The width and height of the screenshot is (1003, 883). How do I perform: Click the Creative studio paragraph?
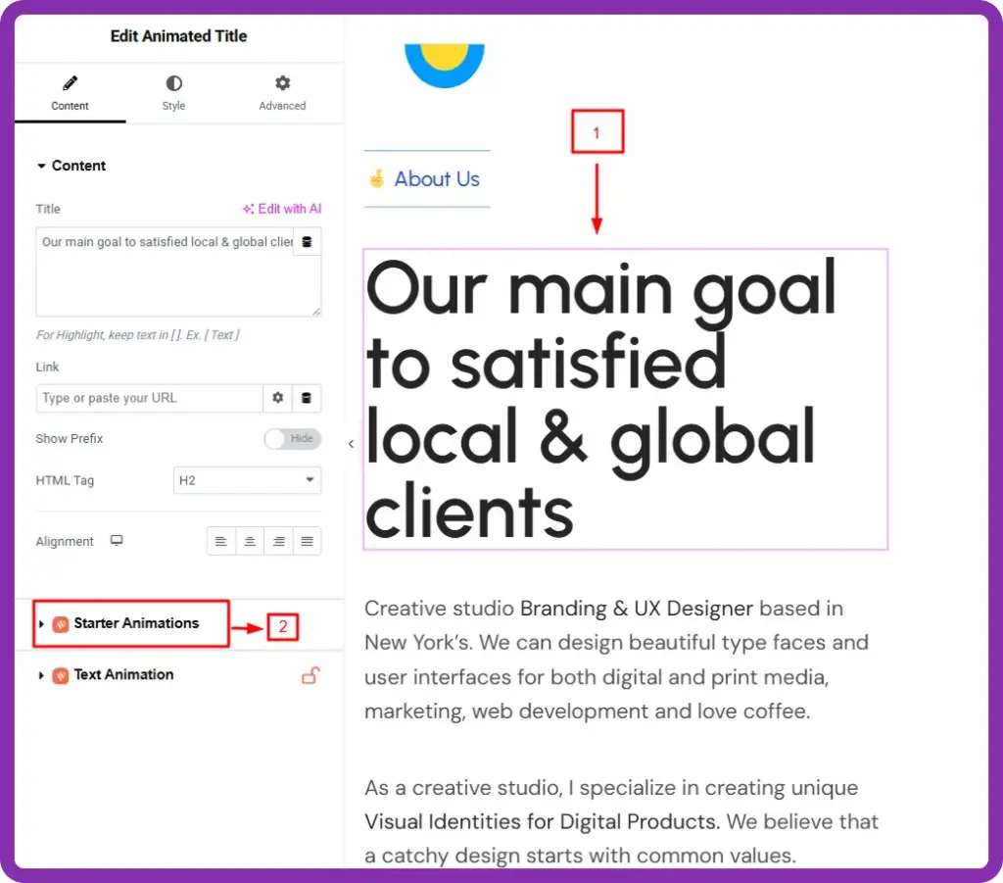point(617,660)
